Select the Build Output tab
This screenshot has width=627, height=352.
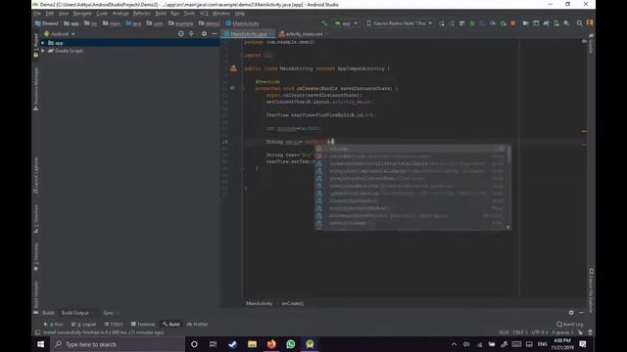click(x=75, y=313)
